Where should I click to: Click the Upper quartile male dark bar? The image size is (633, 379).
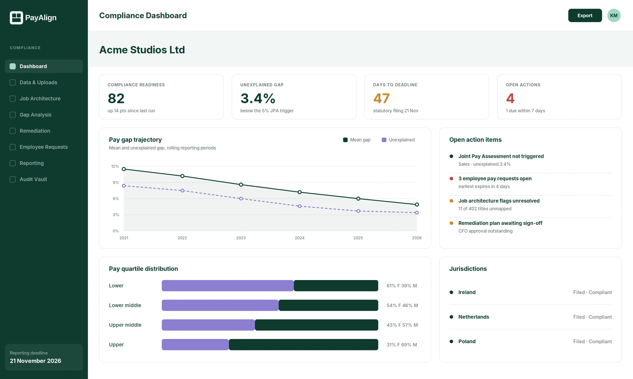coord(303,345)
